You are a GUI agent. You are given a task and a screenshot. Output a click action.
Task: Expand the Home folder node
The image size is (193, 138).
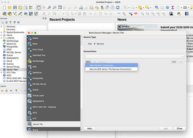pos(1,35)
